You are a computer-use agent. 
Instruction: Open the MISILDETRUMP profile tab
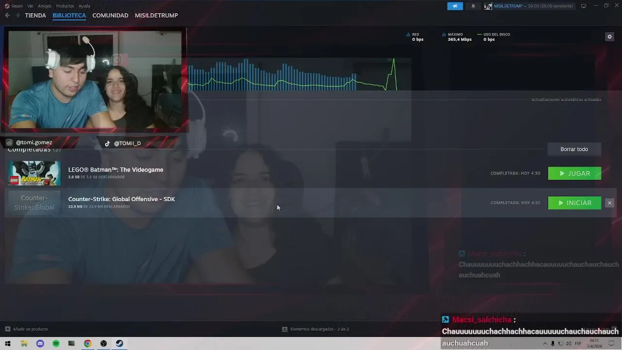pyautogui.click(x=156, y=16)
